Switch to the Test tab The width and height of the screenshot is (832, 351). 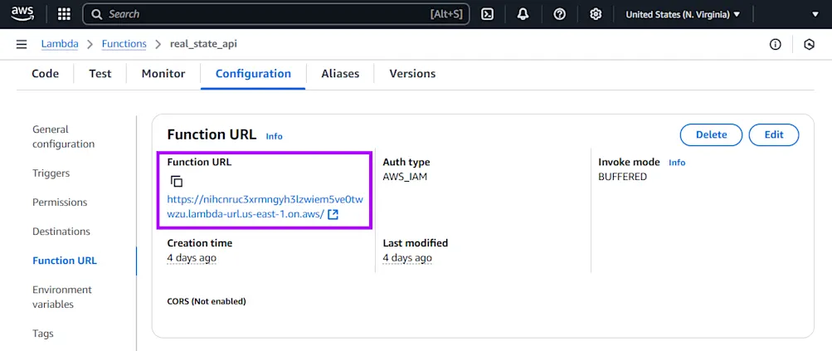click(x=100, y=74)
